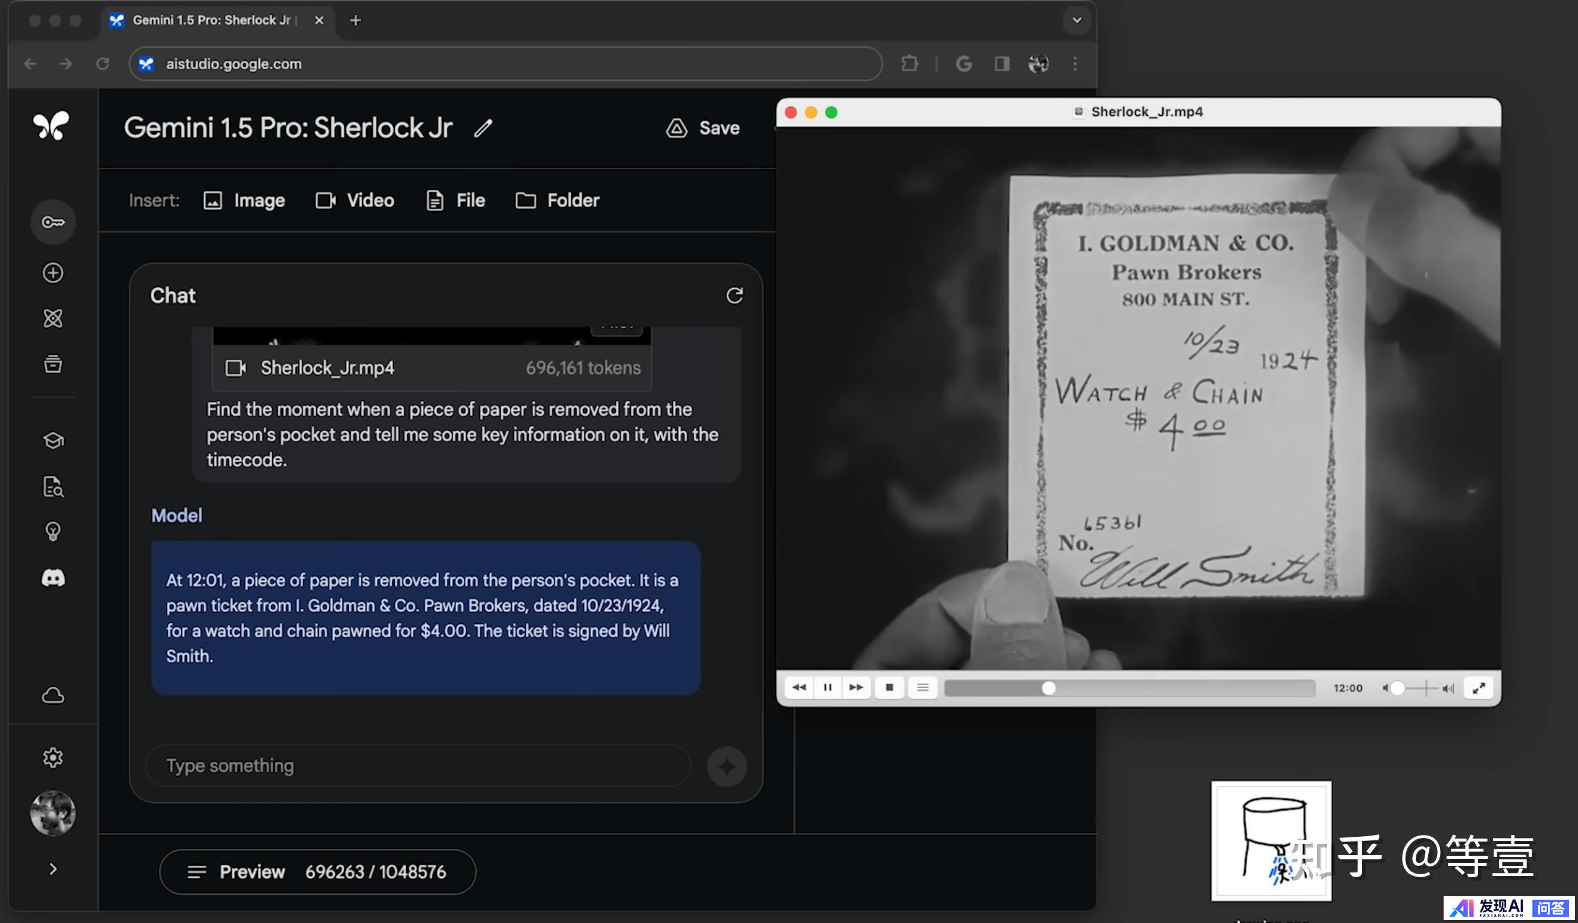Image resolution: width=1578 pixels, height=923 pixels.
Task: Open the browser three-dot menu
Action: 1075,63
